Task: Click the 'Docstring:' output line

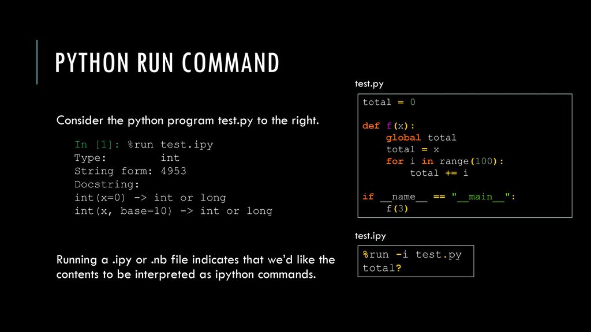Action: pyautogui.click(x=107, y=184)
